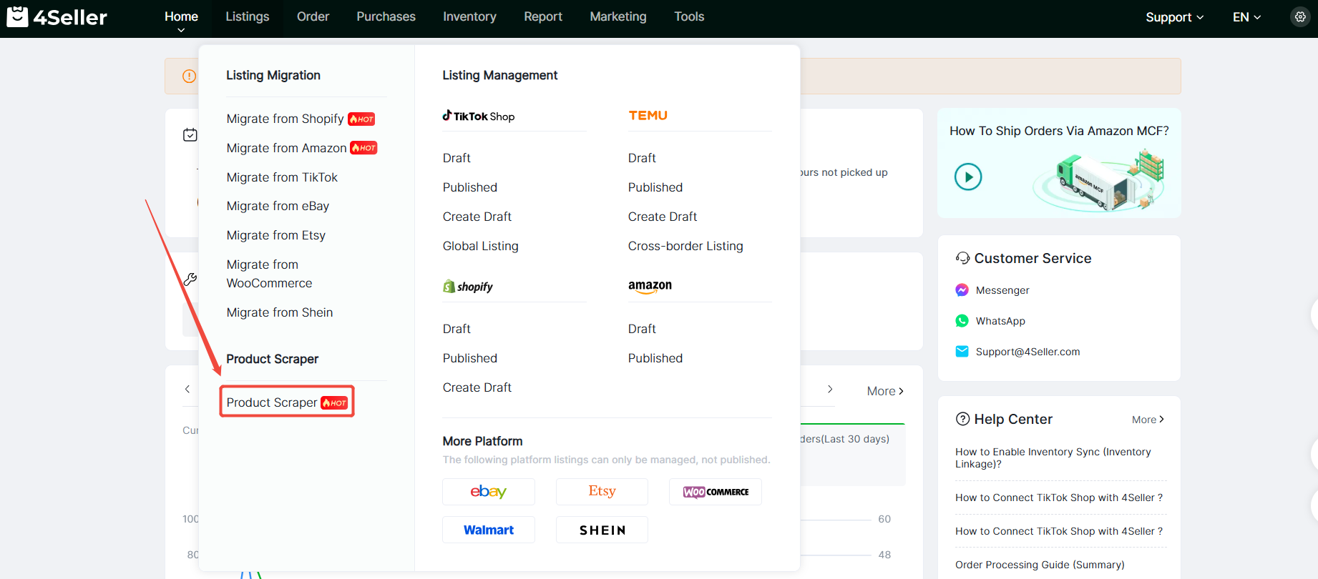Open the Tools menu
This screenshot has width=1318, height=579.
click(x=689, y=16)
